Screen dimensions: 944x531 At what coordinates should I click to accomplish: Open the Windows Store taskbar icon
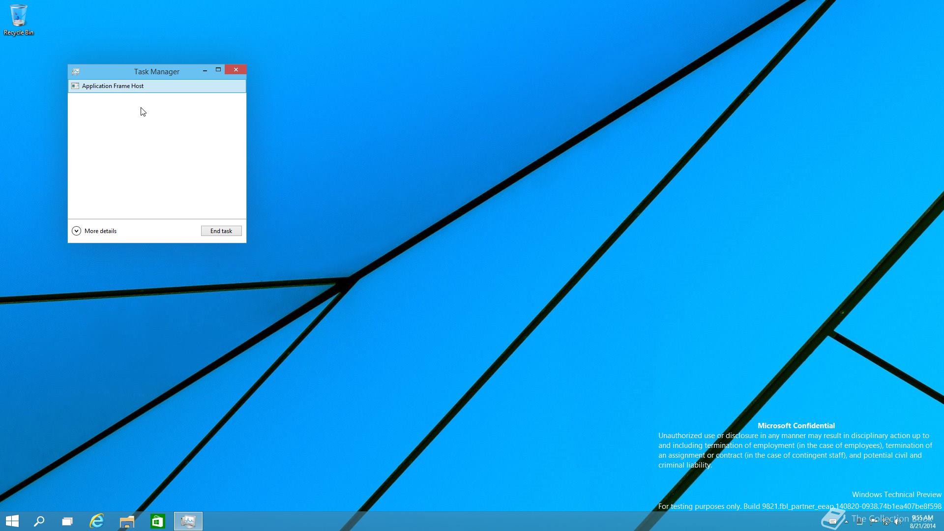tap(157, 521)
